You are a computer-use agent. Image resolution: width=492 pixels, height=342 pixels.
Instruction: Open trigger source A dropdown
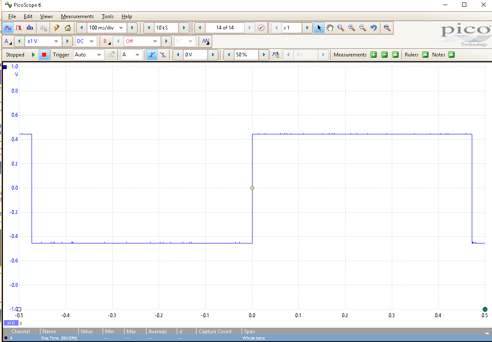coord(138,55)
